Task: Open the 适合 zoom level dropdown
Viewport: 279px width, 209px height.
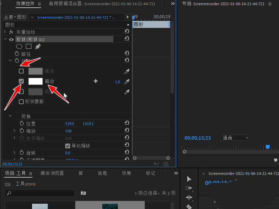Action: click(x=235, y=138)
